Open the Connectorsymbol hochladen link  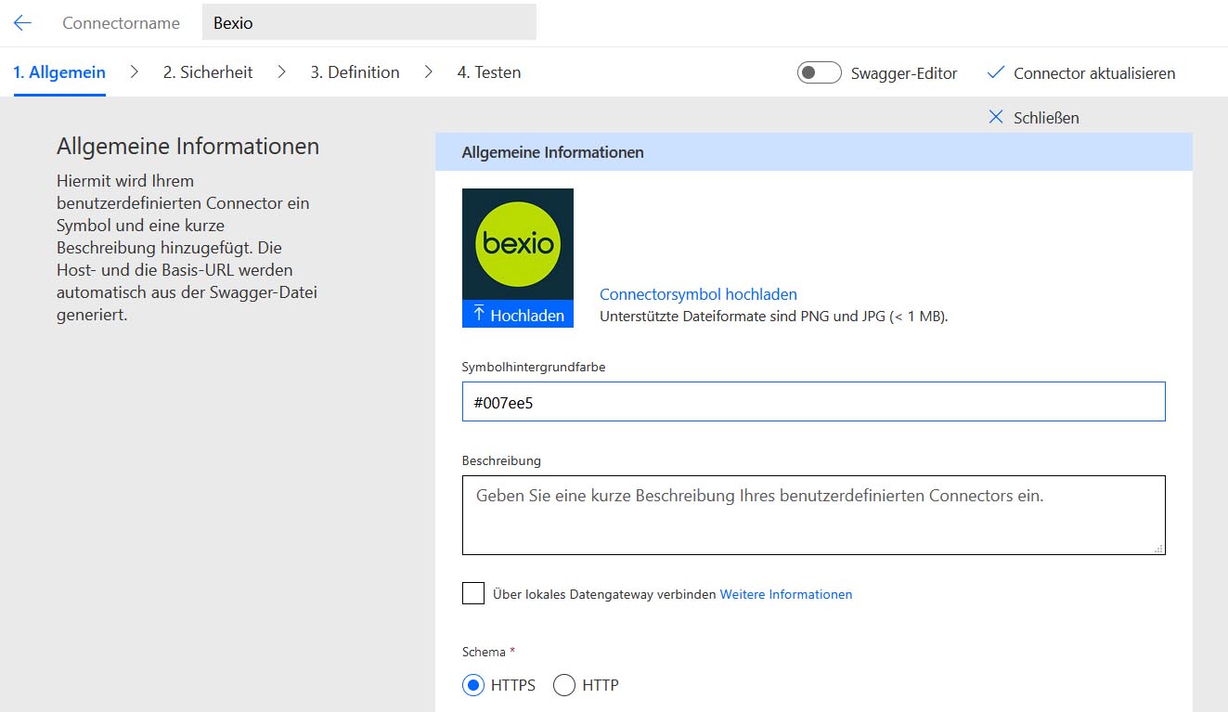[x=698, y=294]
